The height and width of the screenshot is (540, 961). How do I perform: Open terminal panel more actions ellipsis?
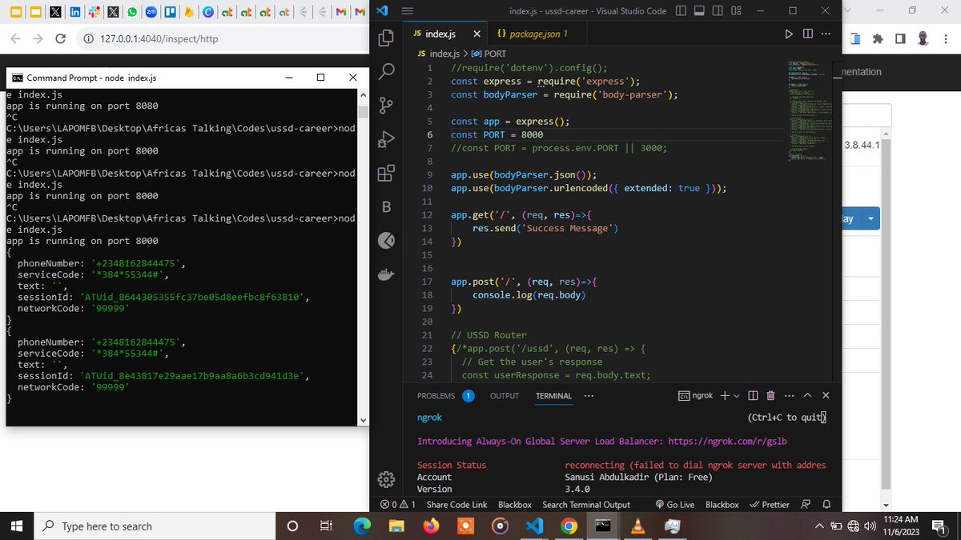(x=789, y=395)
